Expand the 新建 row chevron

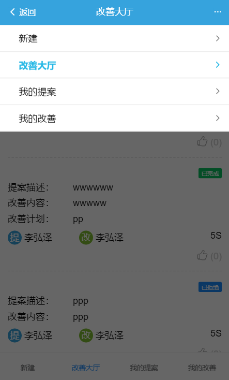point(218,38)
